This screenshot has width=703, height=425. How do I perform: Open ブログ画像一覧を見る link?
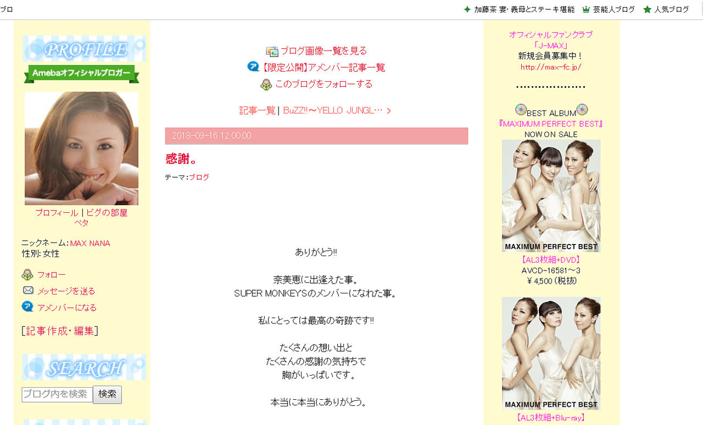coord(323,51)
